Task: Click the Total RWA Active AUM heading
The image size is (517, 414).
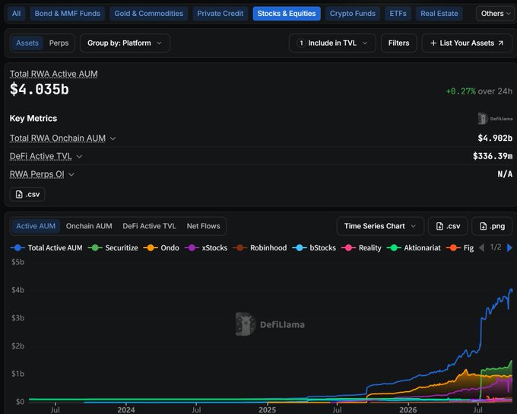Action: [x=53, y=74]
